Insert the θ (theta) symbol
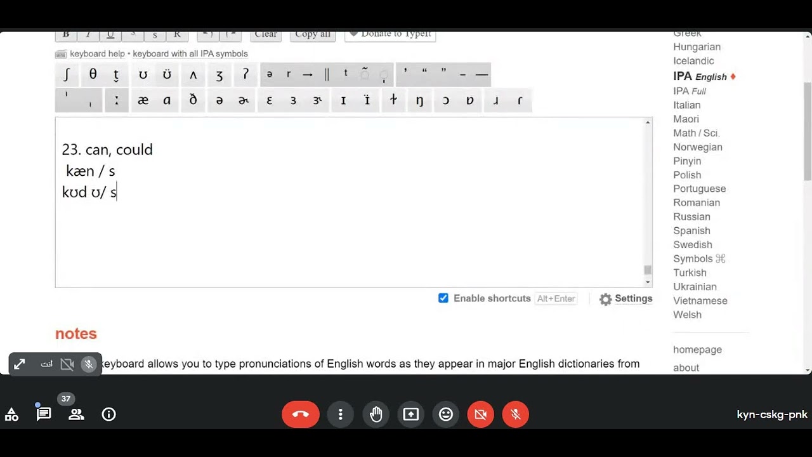Screen dimensions: 812x457 [93, 74]
